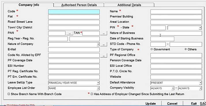This screenshot has height=106, width=206.
Task: Switch to Company Info tab
Action: 29,5
